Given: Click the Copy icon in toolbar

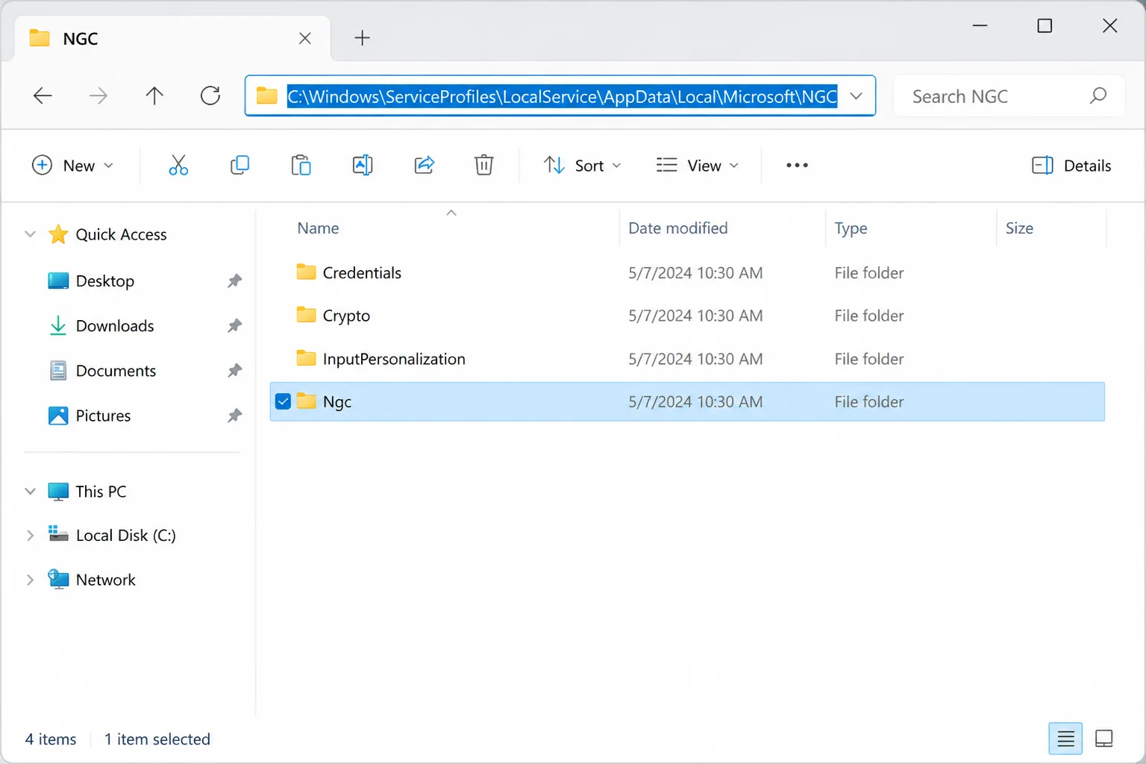Looking at the screenshot, I should tap(239, 165).
